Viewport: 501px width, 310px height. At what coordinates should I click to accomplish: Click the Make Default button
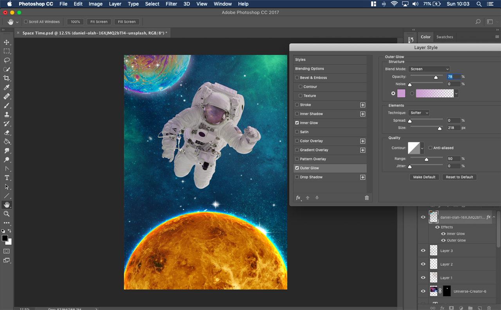tap(424, 177)
